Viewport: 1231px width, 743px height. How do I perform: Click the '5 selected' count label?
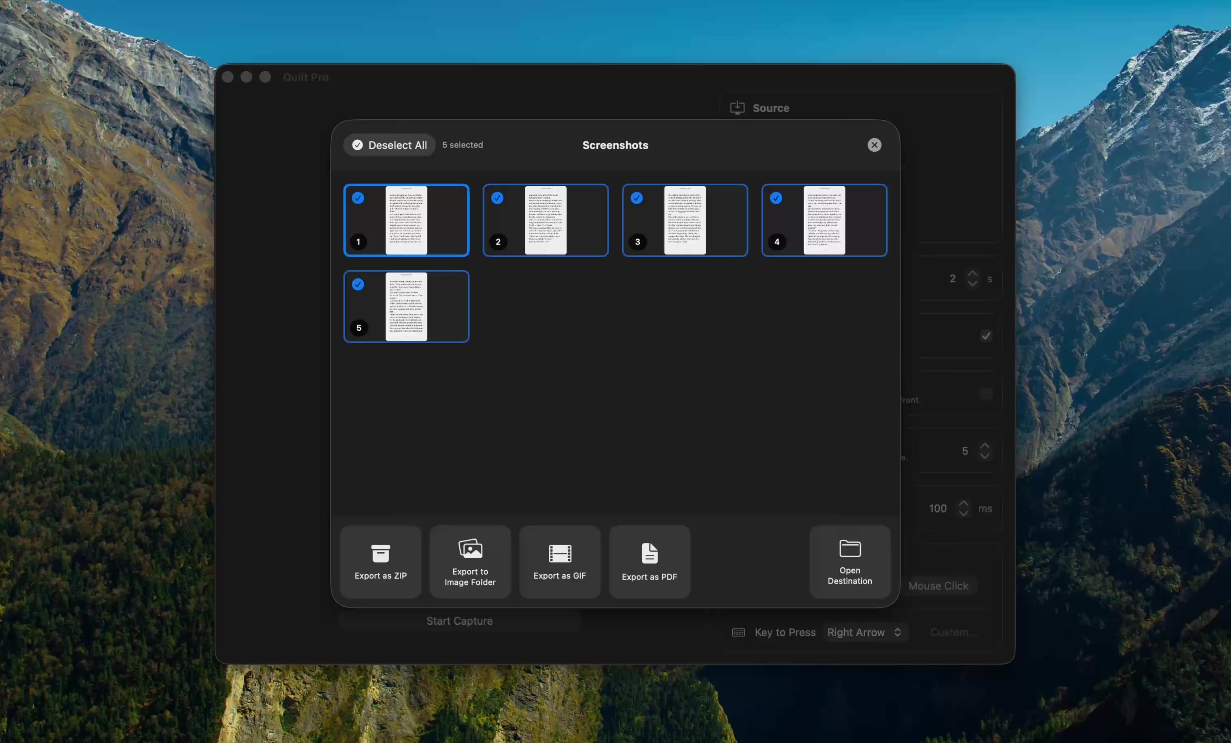[x=462, y=145]
